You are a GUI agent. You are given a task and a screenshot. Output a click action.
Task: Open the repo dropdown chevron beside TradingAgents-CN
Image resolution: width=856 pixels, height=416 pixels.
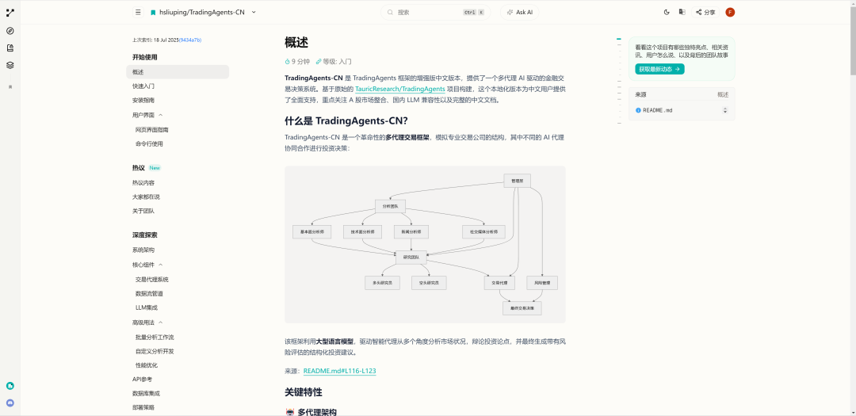point(254,12)
